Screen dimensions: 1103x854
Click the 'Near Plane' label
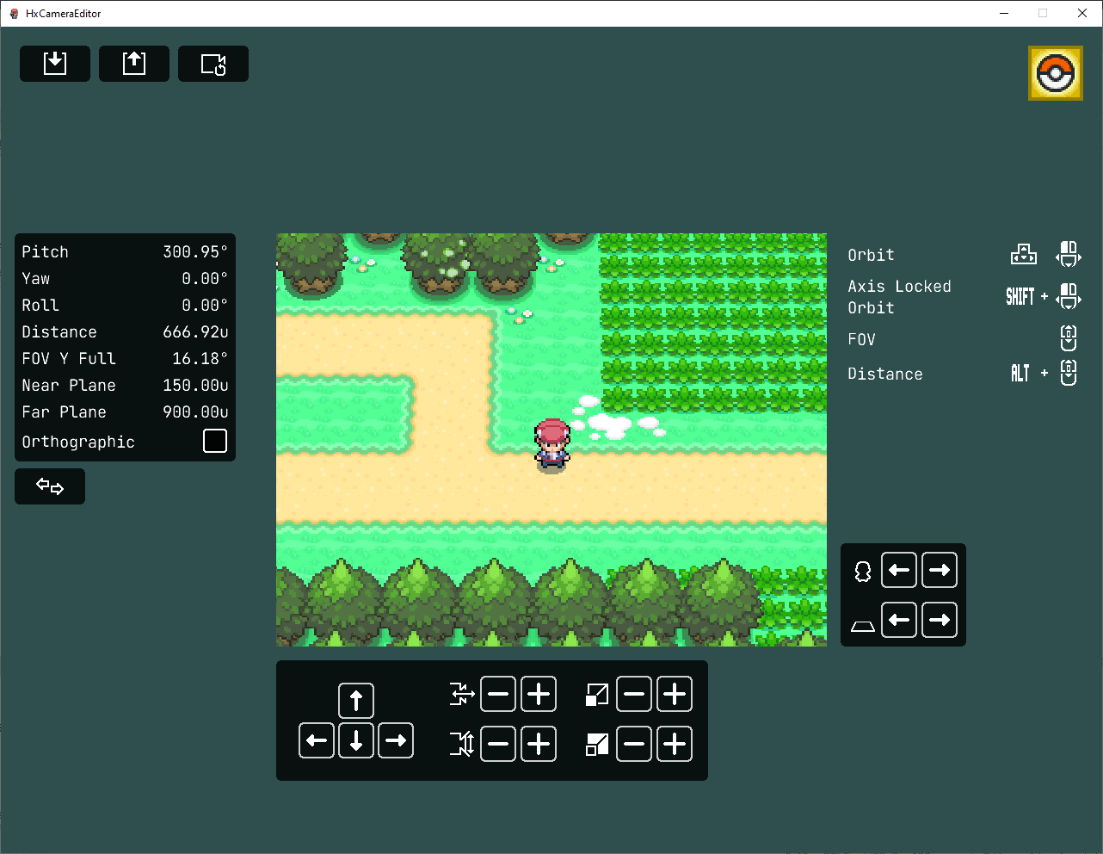coord(69,386)
